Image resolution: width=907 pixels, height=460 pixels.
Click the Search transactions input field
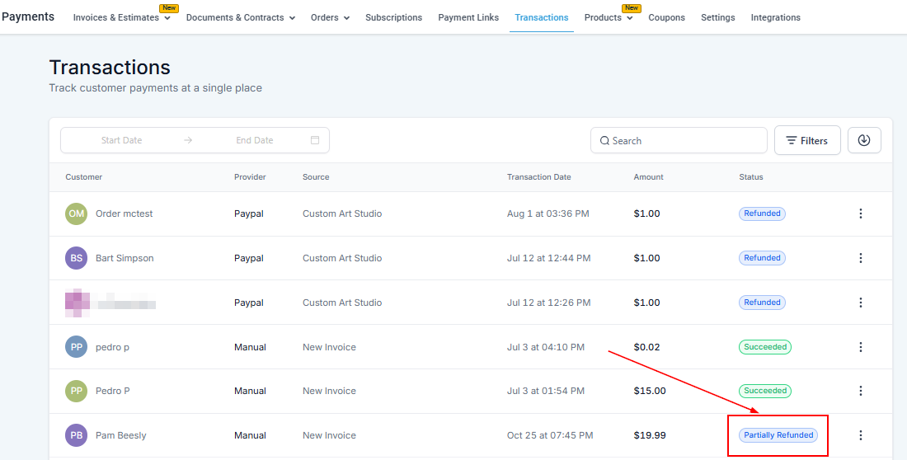click(676, 141)
